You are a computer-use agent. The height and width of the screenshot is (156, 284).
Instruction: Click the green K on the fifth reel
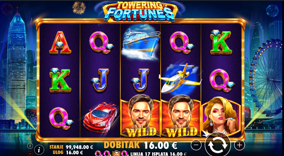pos(221,42)
